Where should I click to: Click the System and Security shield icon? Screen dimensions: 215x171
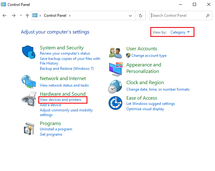coord(29,52)
